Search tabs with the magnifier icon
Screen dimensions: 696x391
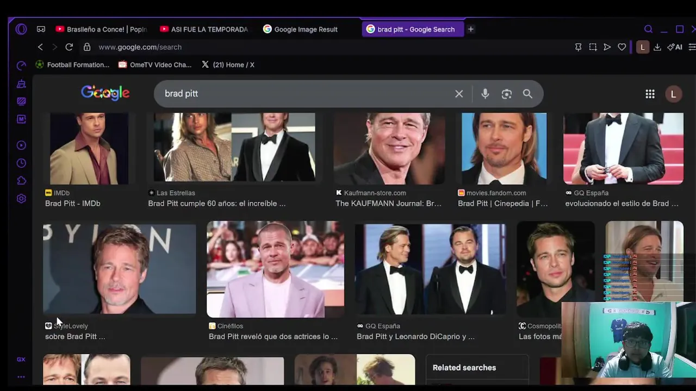click(648, 29)
